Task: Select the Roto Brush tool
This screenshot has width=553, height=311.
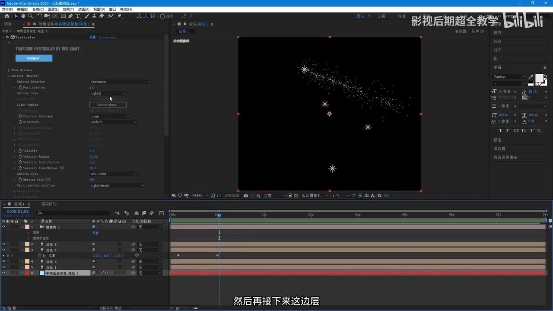Action: (111, 16)
